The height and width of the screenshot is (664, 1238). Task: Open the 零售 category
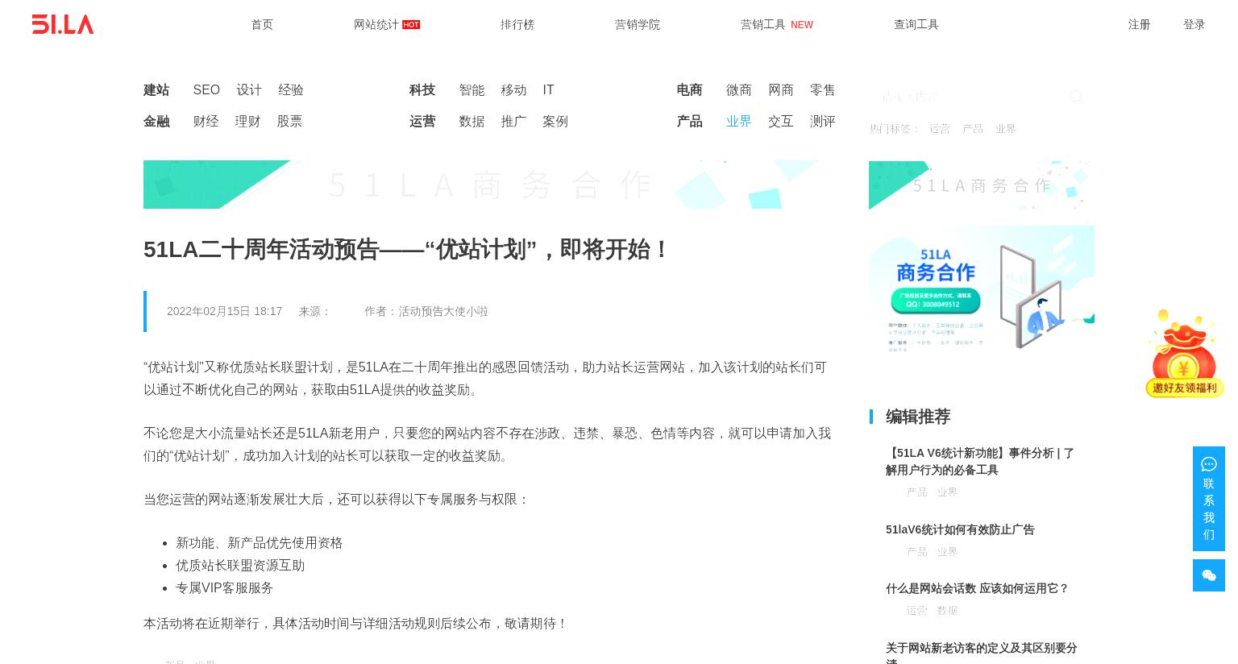click(823, 89)
